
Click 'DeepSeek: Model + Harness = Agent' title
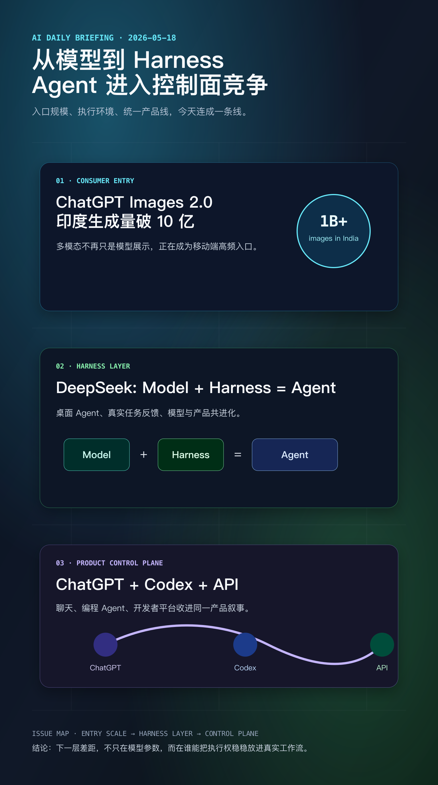(196, 388)
